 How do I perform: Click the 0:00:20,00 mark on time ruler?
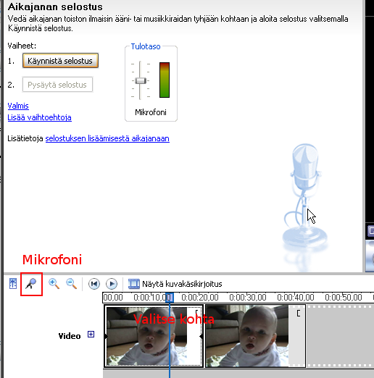[x=200, y=298]
